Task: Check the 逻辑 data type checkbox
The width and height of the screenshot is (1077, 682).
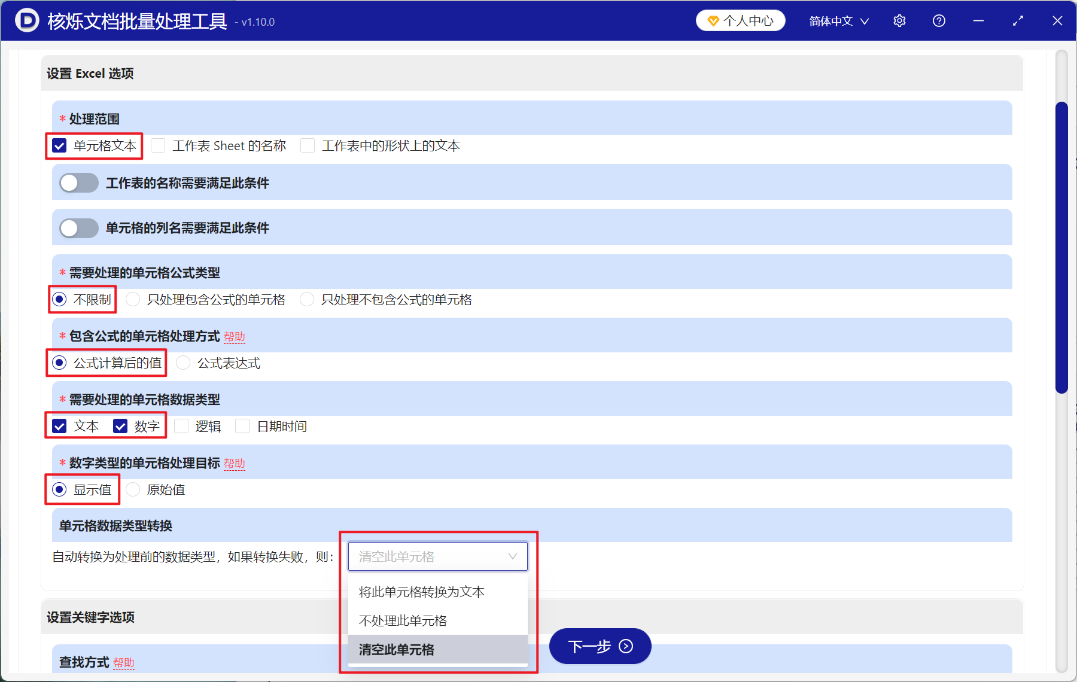Action: coord(181,426)
